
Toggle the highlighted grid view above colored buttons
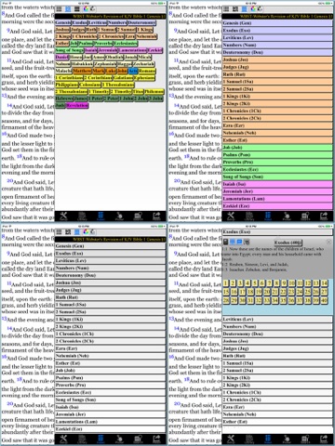pos(68,9)
